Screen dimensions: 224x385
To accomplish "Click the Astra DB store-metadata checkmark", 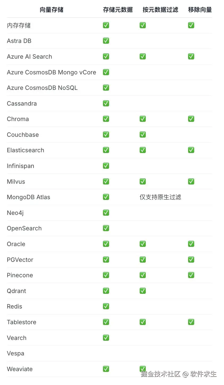I will pos(106,41).
